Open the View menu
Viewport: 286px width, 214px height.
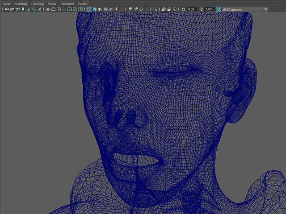(x=7, y=4)
